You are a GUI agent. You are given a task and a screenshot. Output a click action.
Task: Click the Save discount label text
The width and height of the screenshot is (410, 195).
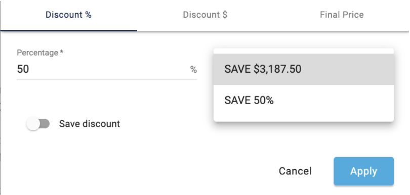point(90,124)
